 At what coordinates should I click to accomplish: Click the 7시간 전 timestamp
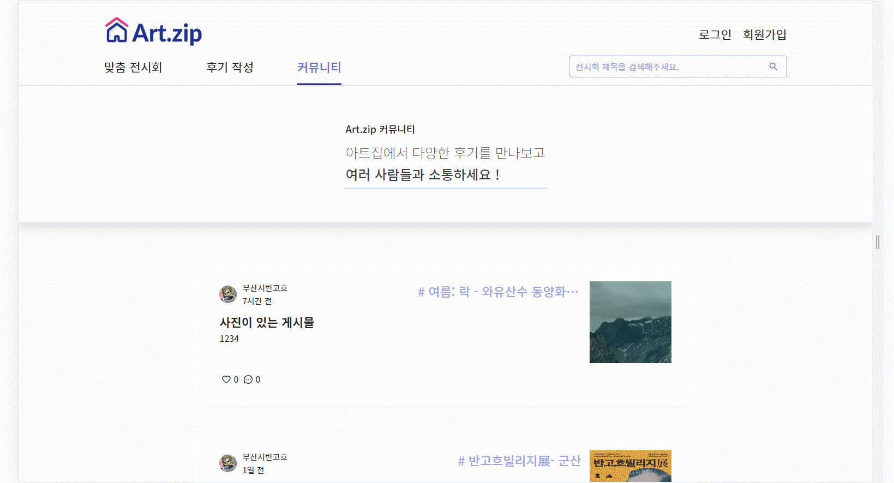(x=257, y=301)
